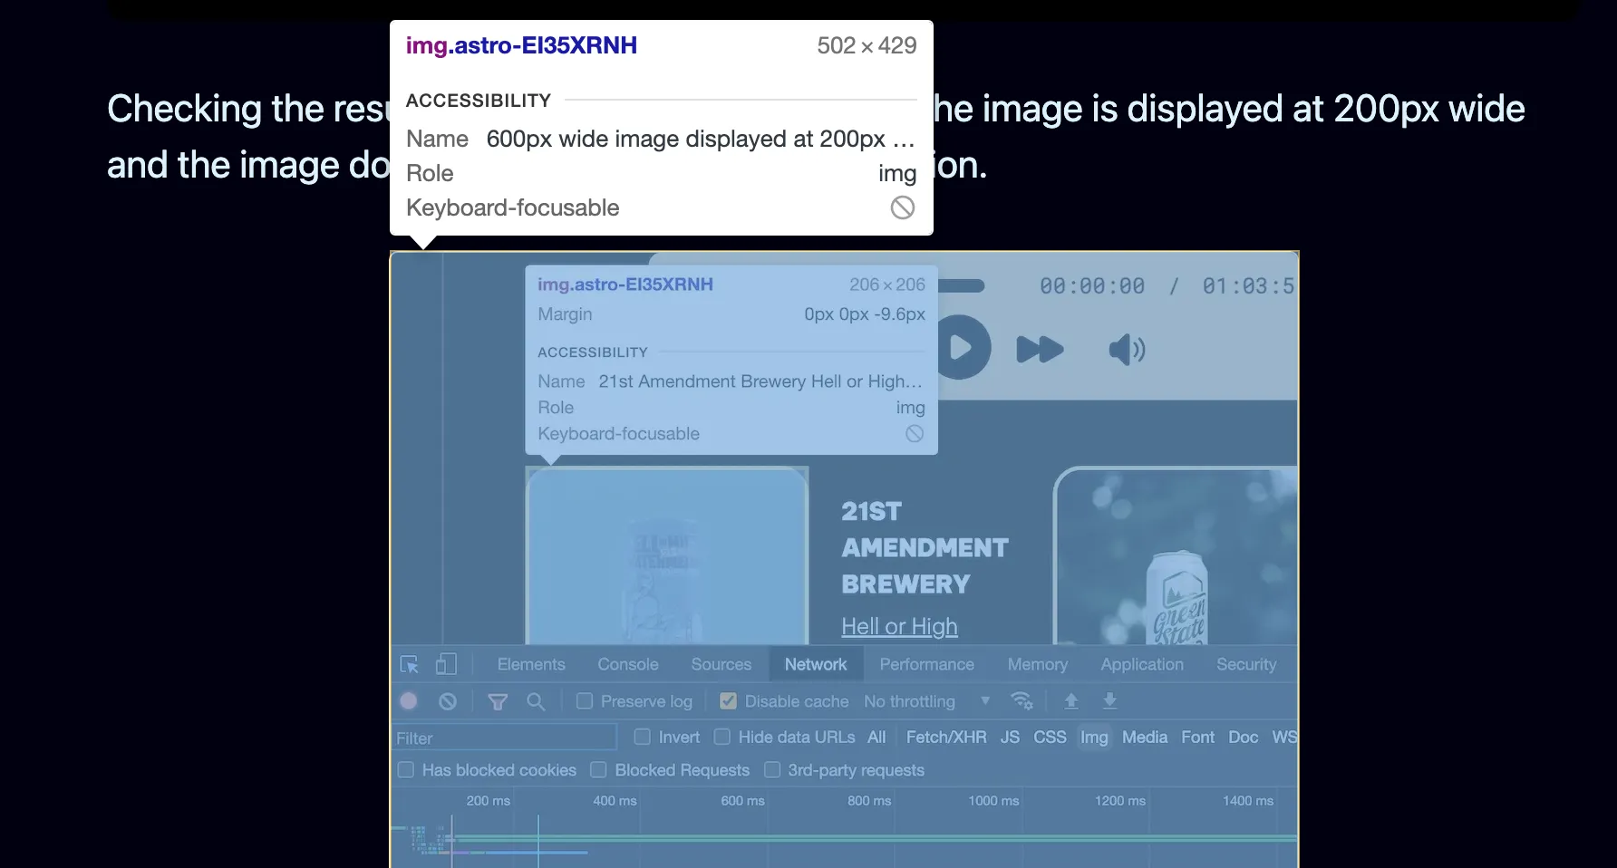Open network conditions settings
Screen dimensions: 1617x868
pyautogui.click(x=1022, y=700)
